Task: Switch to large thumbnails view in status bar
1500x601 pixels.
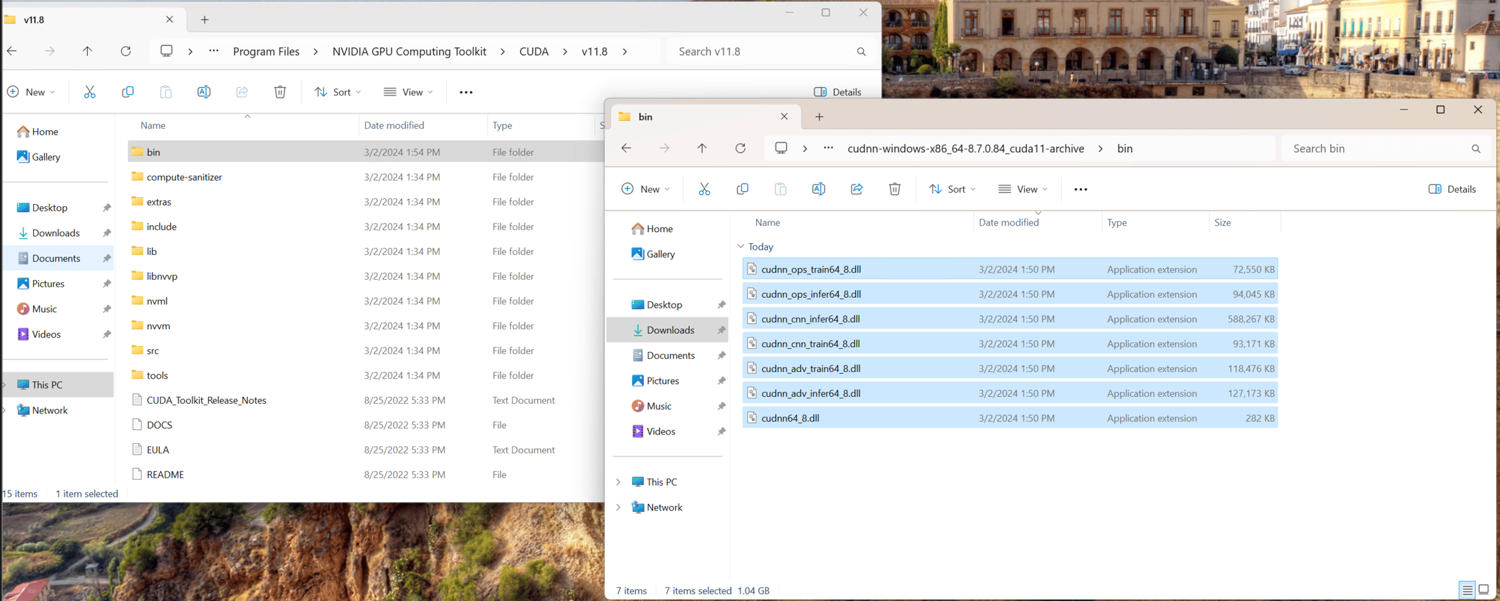Action: point(1484,590)
